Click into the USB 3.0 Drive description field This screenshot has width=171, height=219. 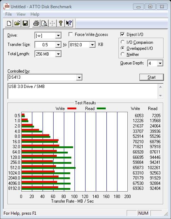[x=83, y=91]
